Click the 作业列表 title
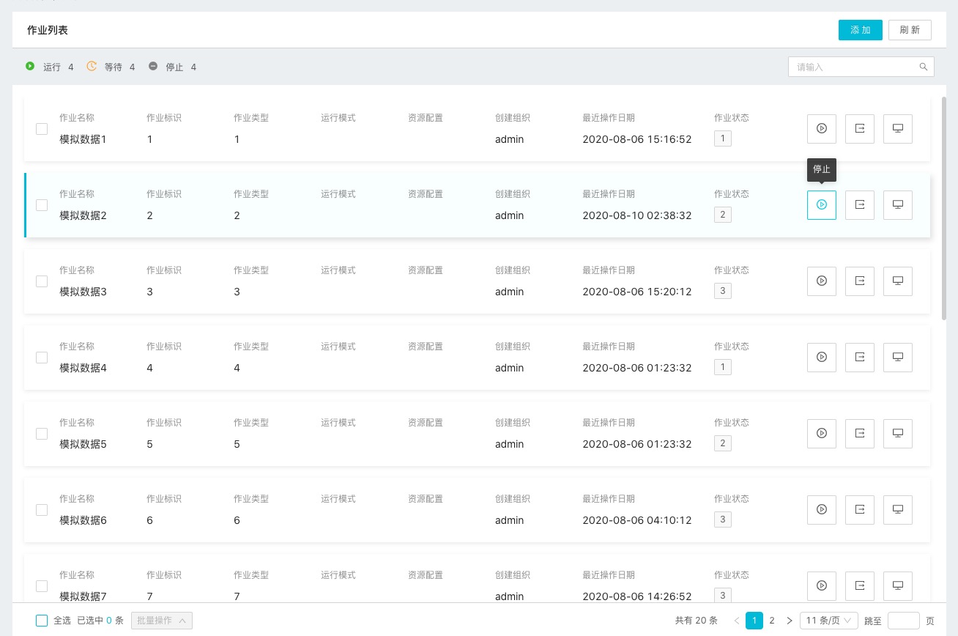Screen dimensions: 958x636 point(48,30)
